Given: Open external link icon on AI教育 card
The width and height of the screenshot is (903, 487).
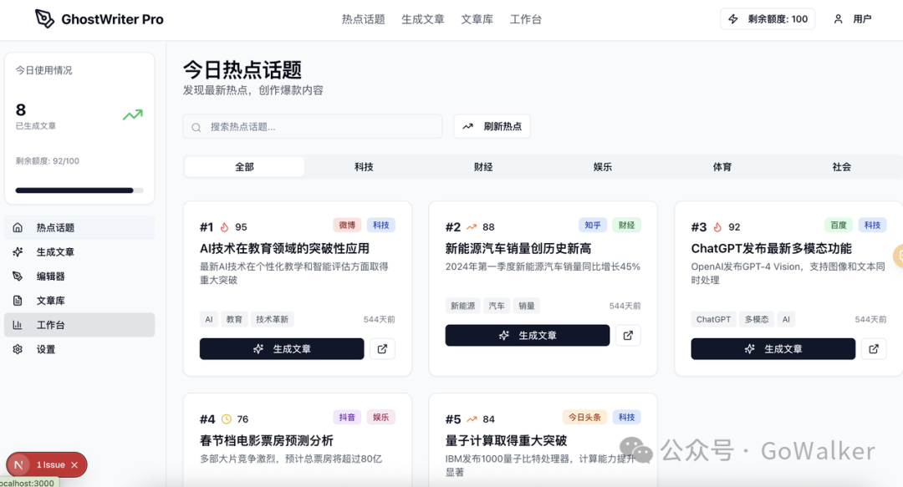Looking at the screenshot, I should point(382,348).
